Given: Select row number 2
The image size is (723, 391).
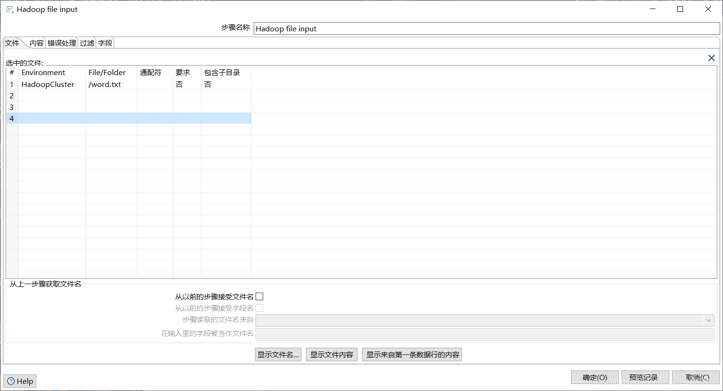Looking at the screenshot, I should [12, 95].
